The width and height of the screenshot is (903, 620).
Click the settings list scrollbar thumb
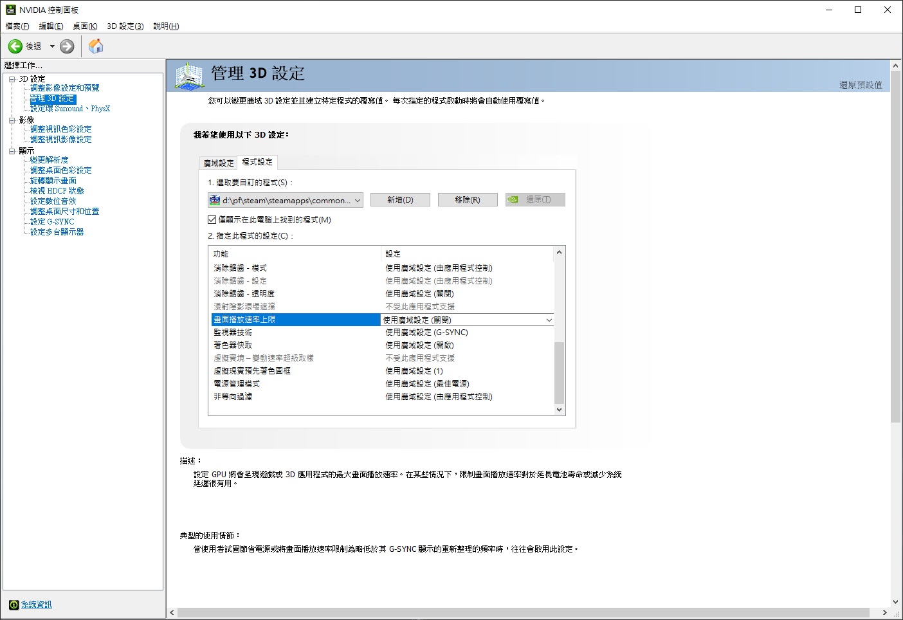click(x=559, y=373)
